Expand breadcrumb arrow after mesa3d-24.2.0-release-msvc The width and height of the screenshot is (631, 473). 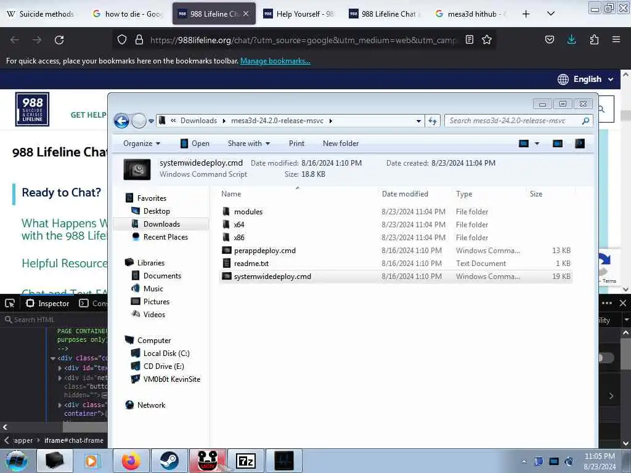tap(331, 121)
